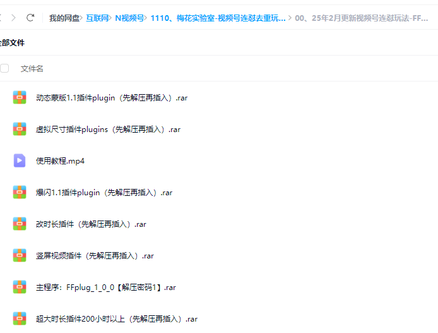Go to 我的网盘 in breadcrumb
The image size is (438, 333).
[x=64, y=18]
